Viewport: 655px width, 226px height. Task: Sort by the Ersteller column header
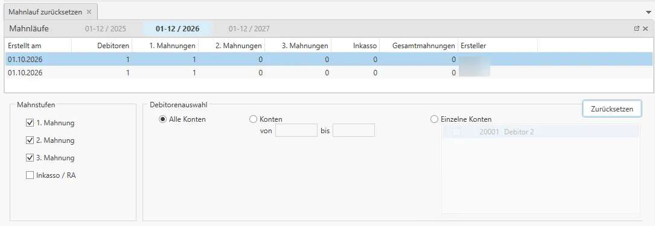(x=497, y=46)
